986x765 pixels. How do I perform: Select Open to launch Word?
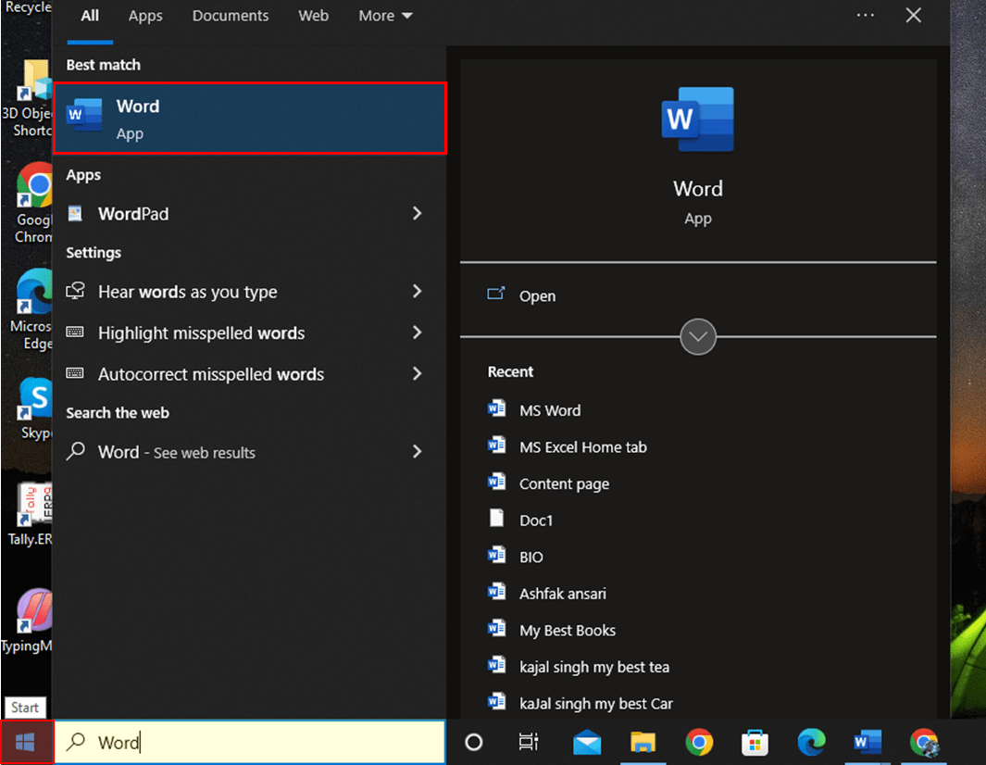[x=537, y=295]
